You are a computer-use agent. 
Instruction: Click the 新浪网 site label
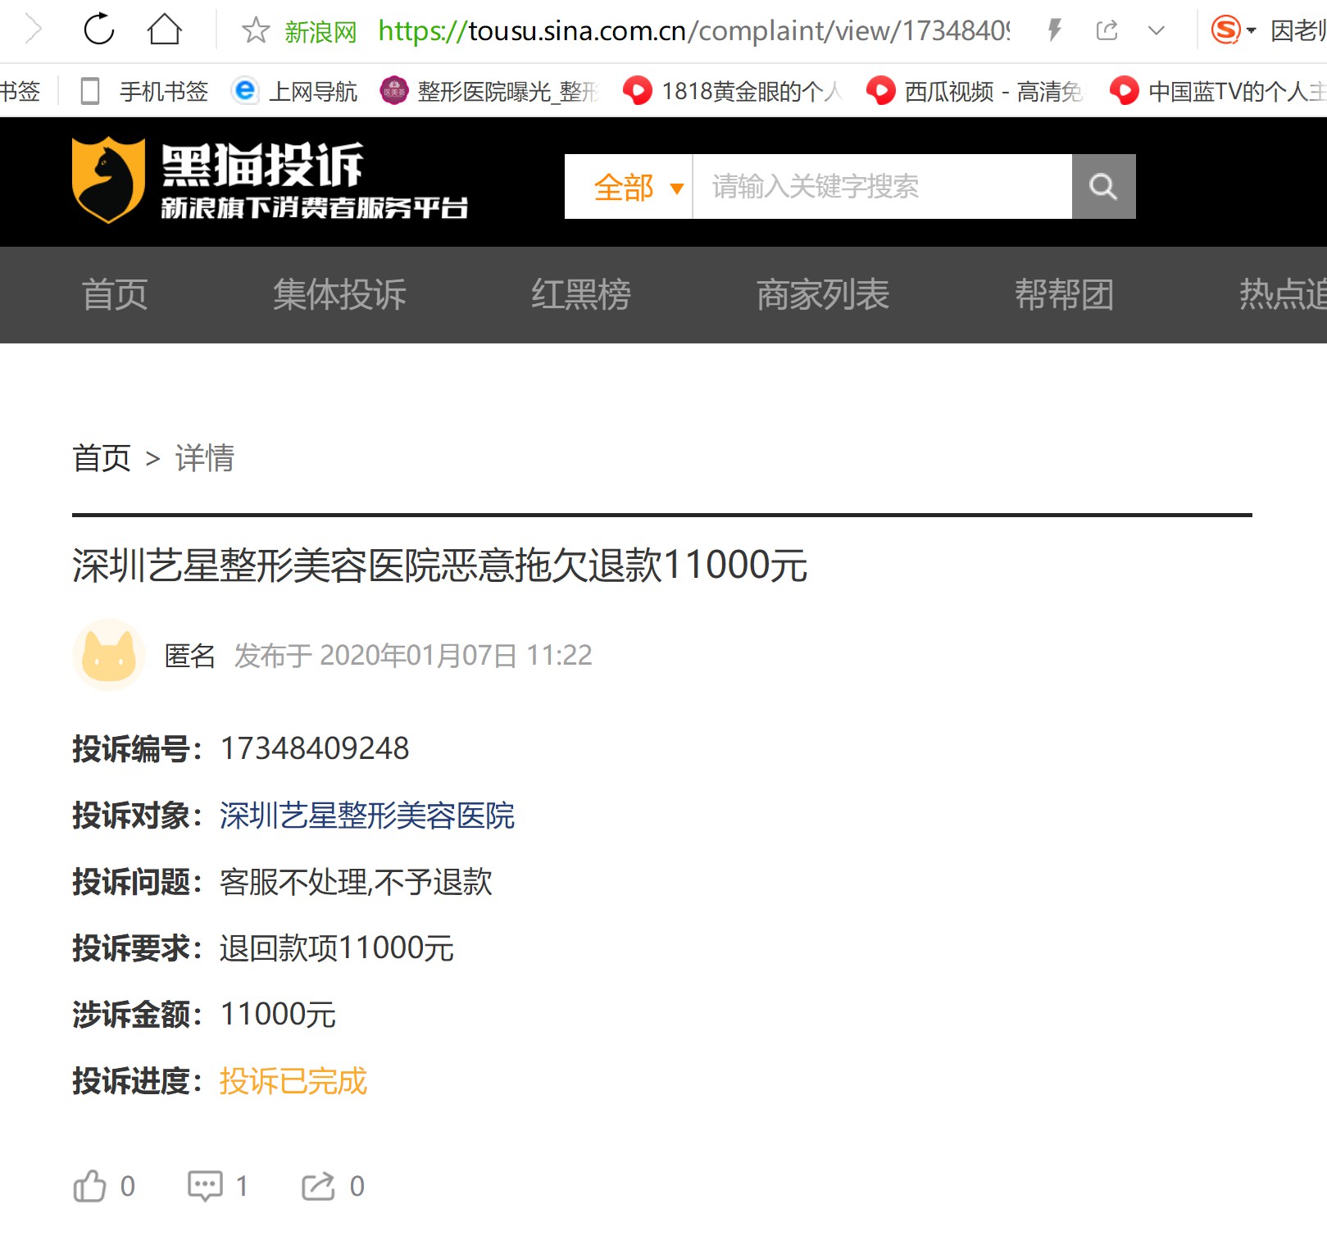[321, 32]
